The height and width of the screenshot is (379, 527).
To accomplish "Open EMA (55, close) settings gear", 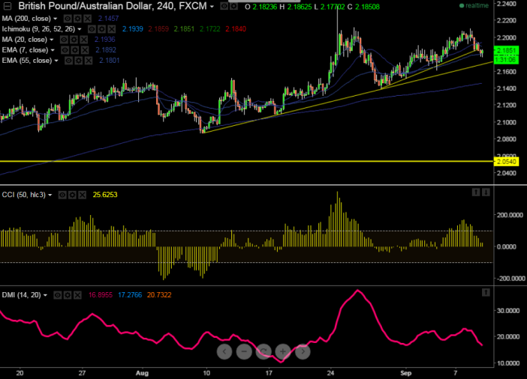I will 79,61.
